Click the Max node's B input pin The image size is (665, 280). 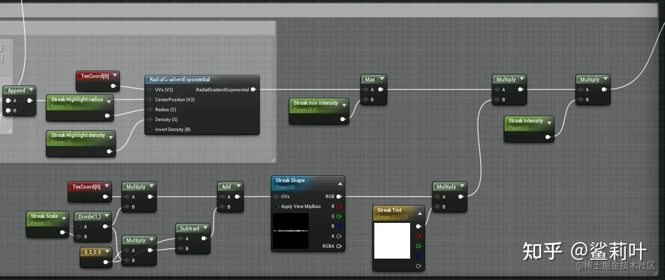tap(365, 100)
